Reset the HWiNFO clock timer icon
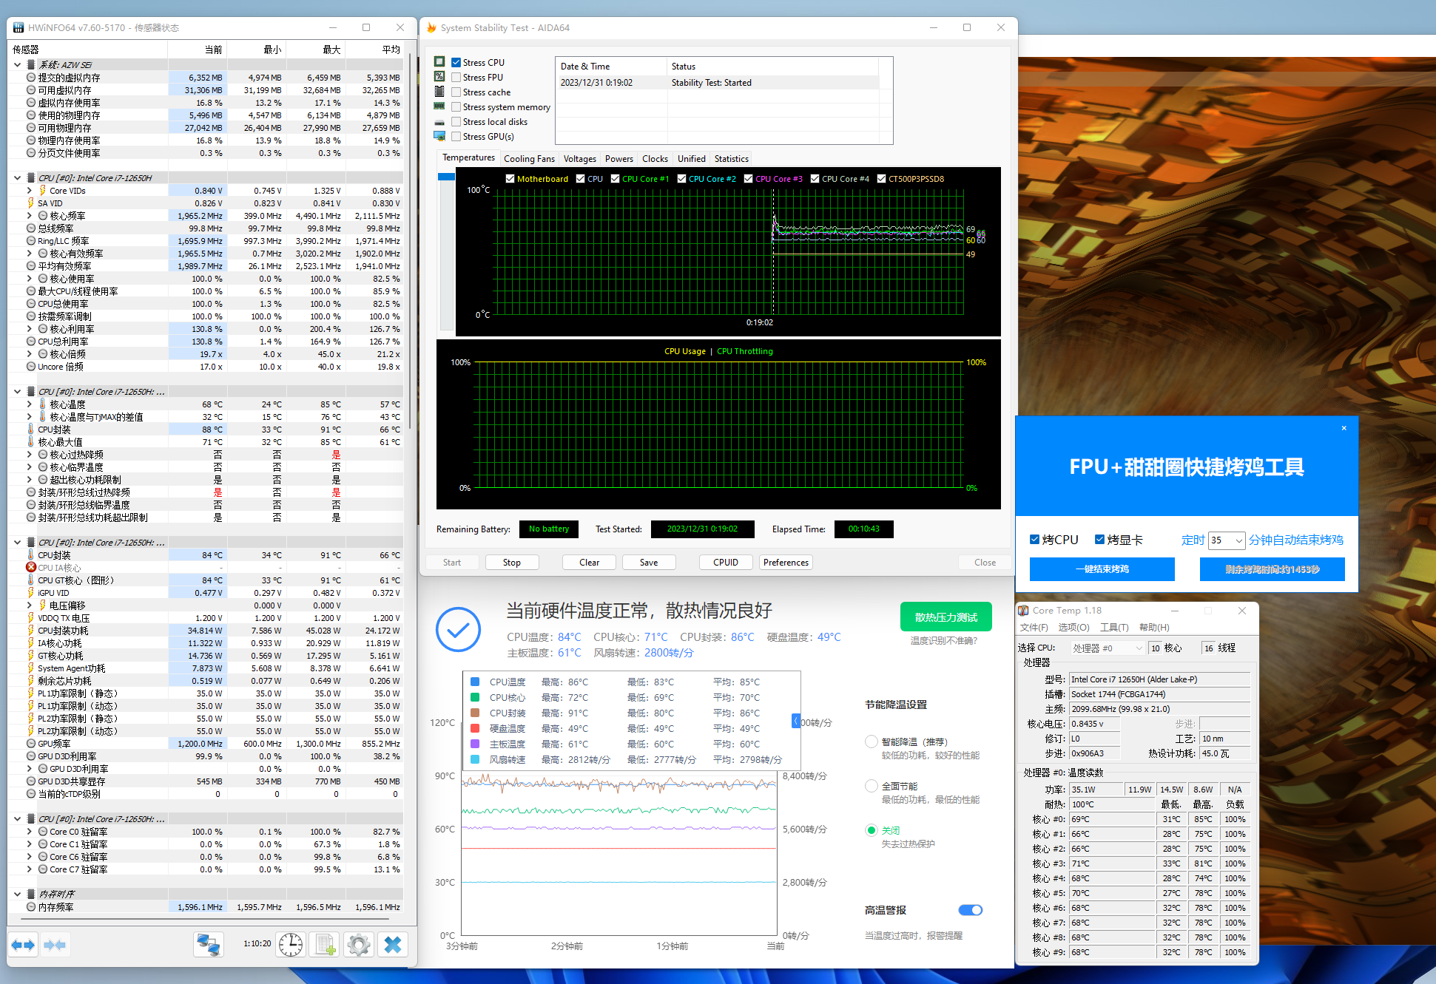The width and height of the screenshot is (1436, 984). [291, 945]
